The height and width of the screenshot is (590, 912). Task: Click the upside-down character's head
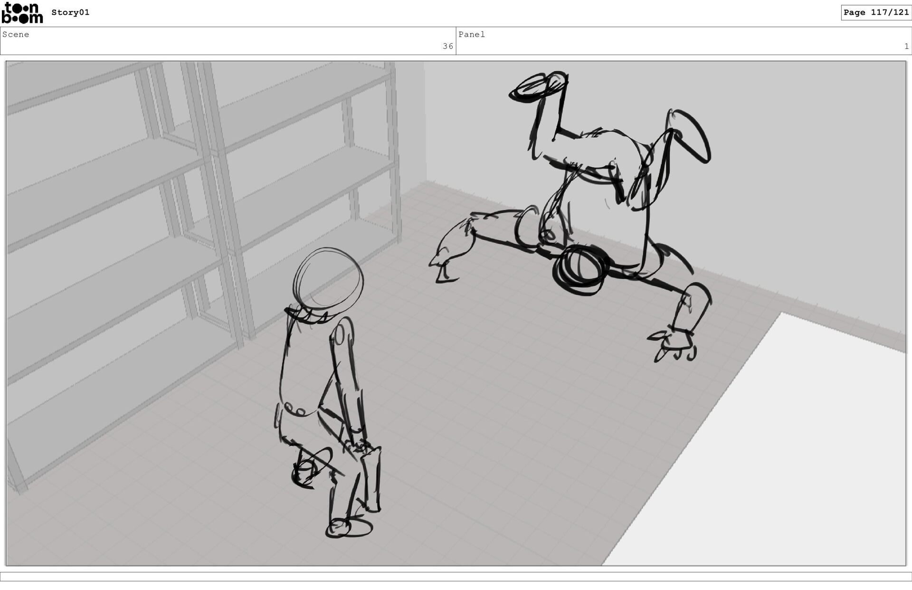click(x=580, y=268)
